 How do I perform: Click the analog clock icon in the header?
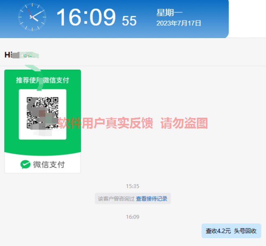pos(32,17)
